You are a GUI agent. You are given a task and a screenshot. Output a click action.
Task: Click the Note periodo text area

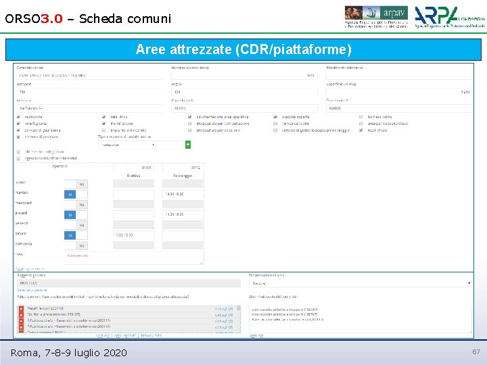133,258
